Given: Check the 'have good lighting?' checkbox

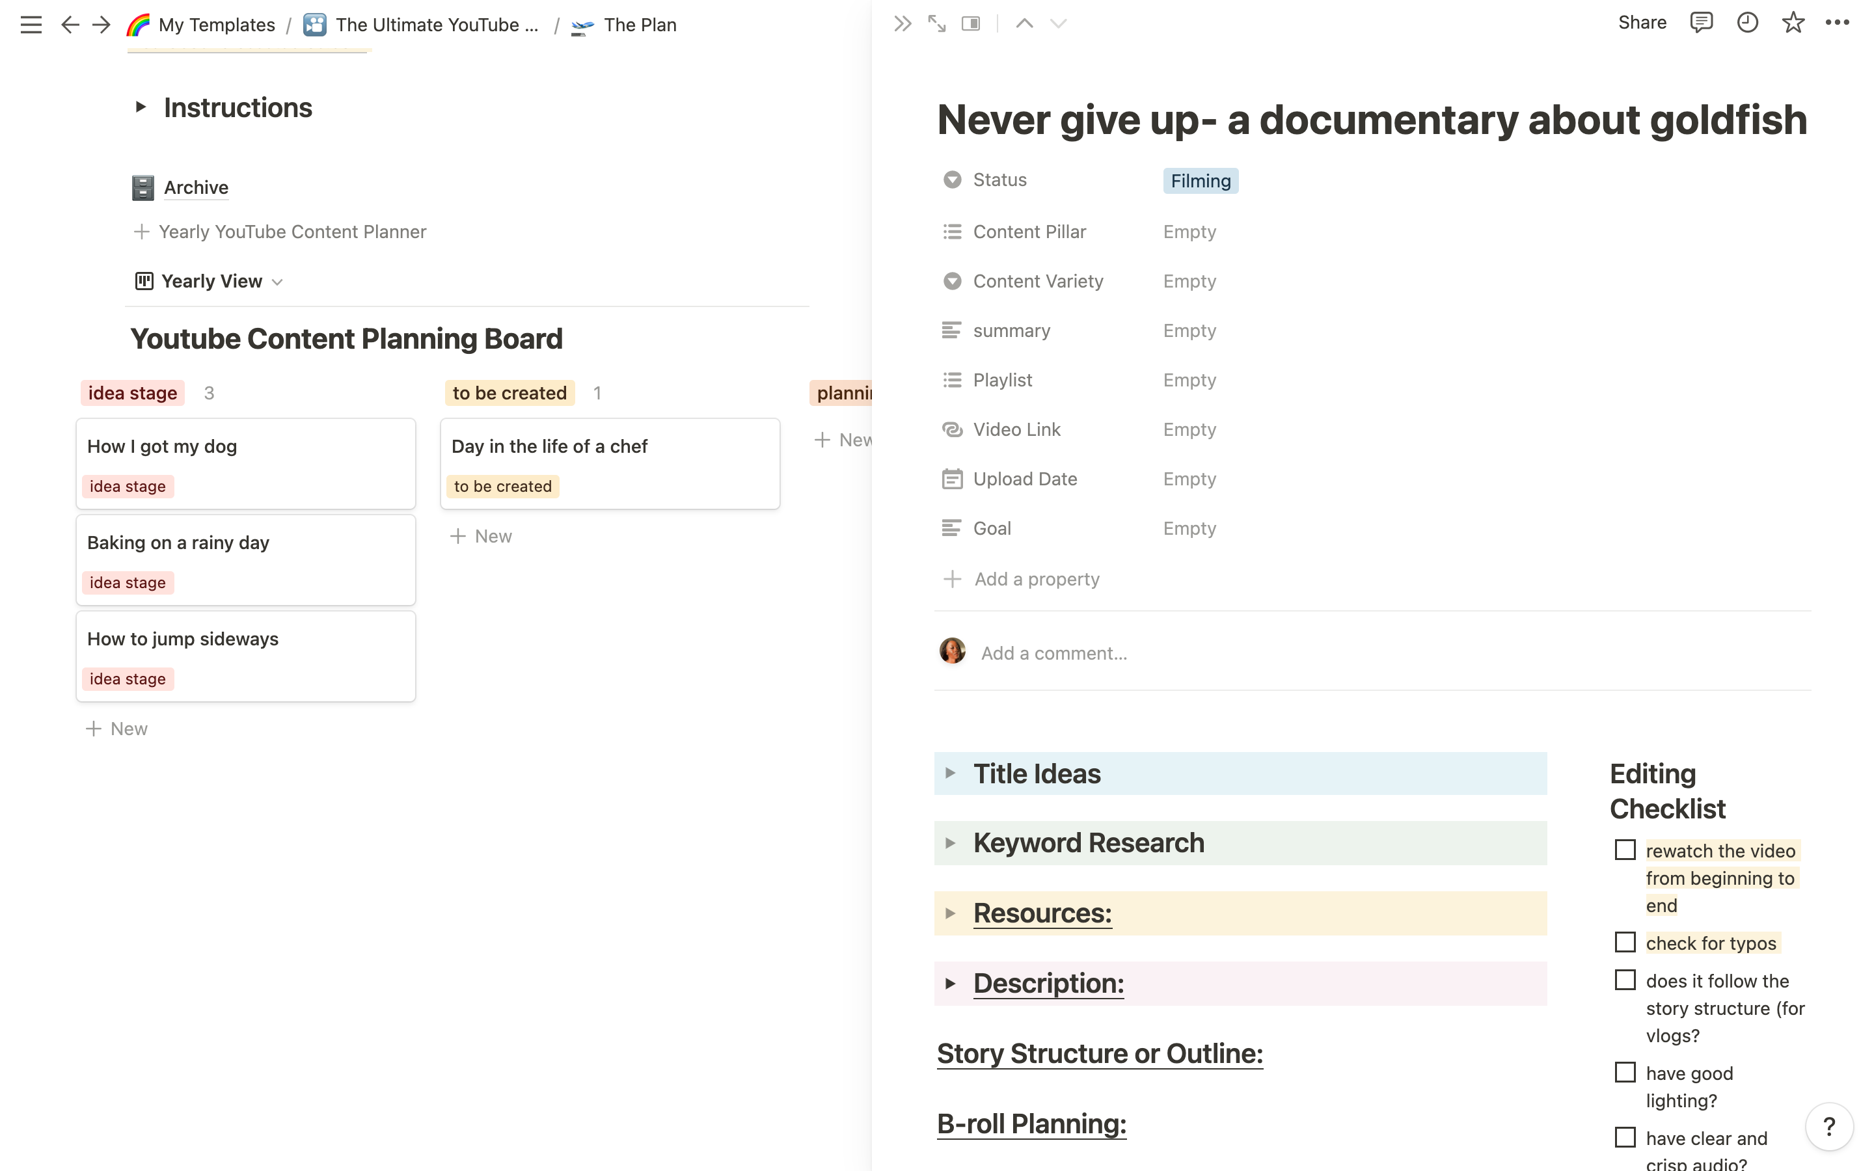Looking at the screenshot, I should coord(1624,1072).
